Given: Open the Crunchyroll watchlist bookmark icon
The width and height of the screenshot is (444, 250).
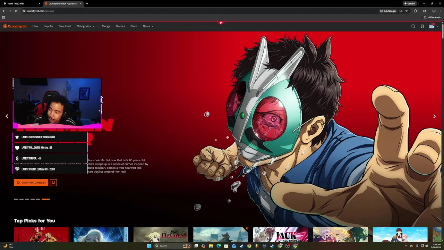Looking at the screenshot, I should (422, 26).
